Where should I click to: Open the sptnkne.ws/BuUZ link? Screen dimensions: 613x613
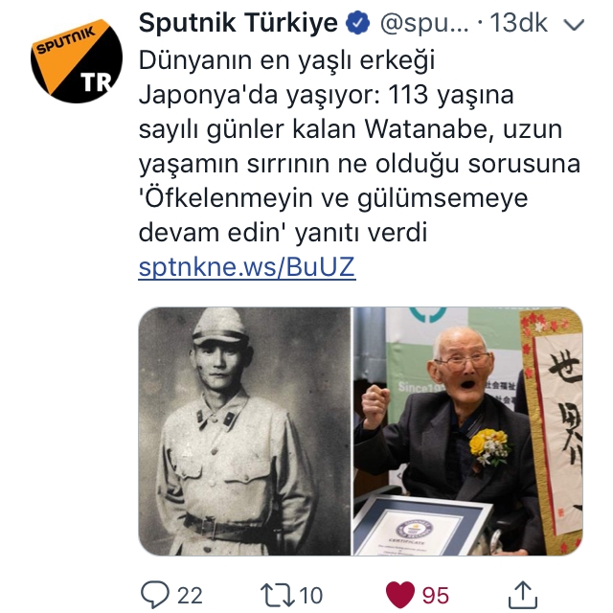pyautogui.click(x=247, y=267)
